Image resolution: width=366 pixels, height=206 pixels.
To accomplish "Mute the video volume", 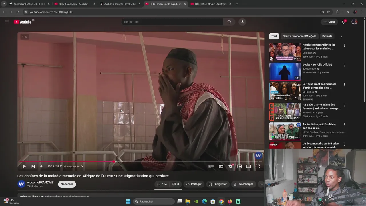I will point(42,166).
